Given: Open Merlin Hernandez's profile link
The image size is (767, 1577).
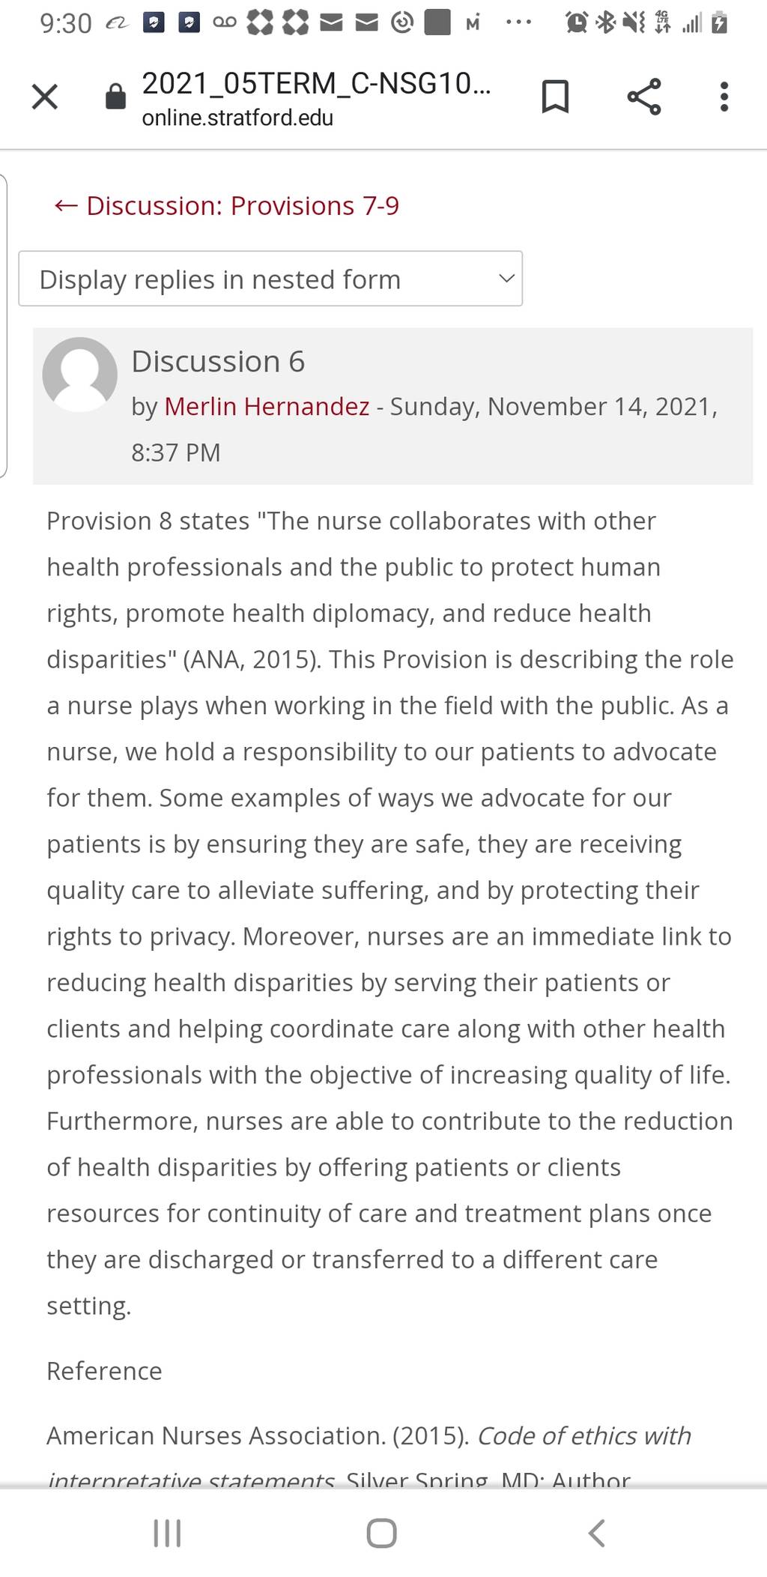Looking at the screenshot, I should pos(267,406).
